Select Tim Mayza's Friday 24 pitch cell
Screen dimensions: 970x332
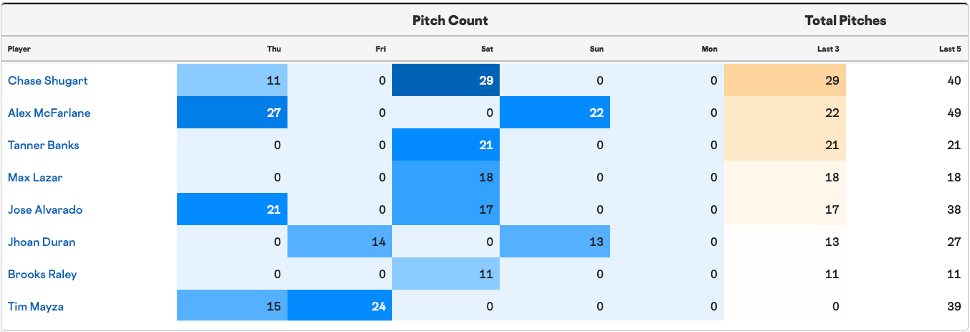coord(340,306)
